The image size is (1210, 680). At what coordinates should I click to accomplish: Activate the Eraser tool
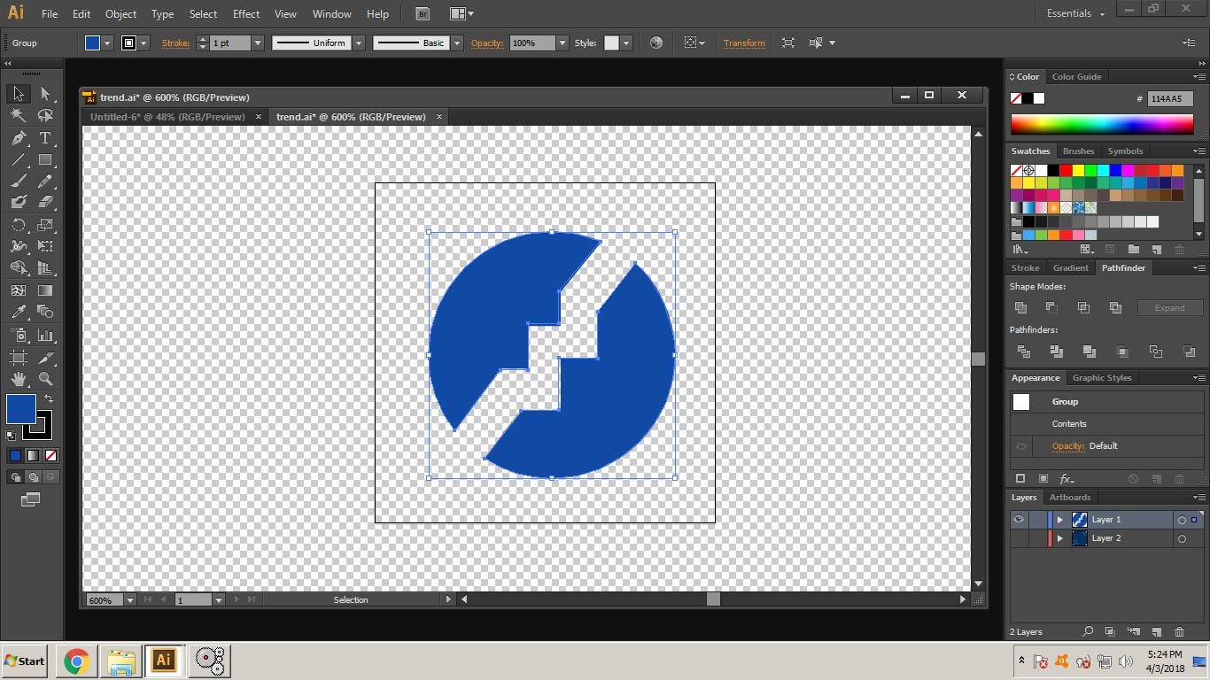tap(45, 203)
